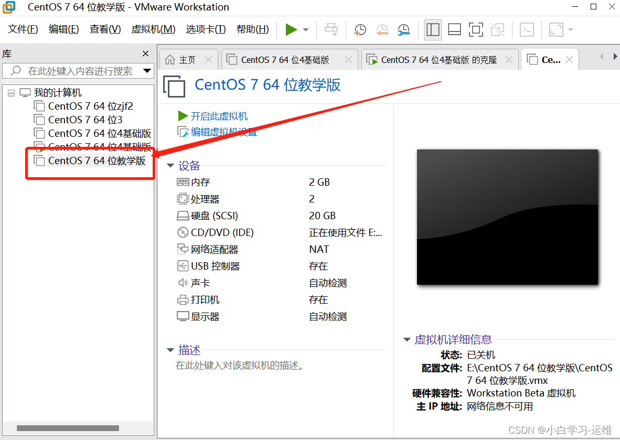
Task: Click the black VM screen preview thumbnail
Action: [x=507, y=217]
